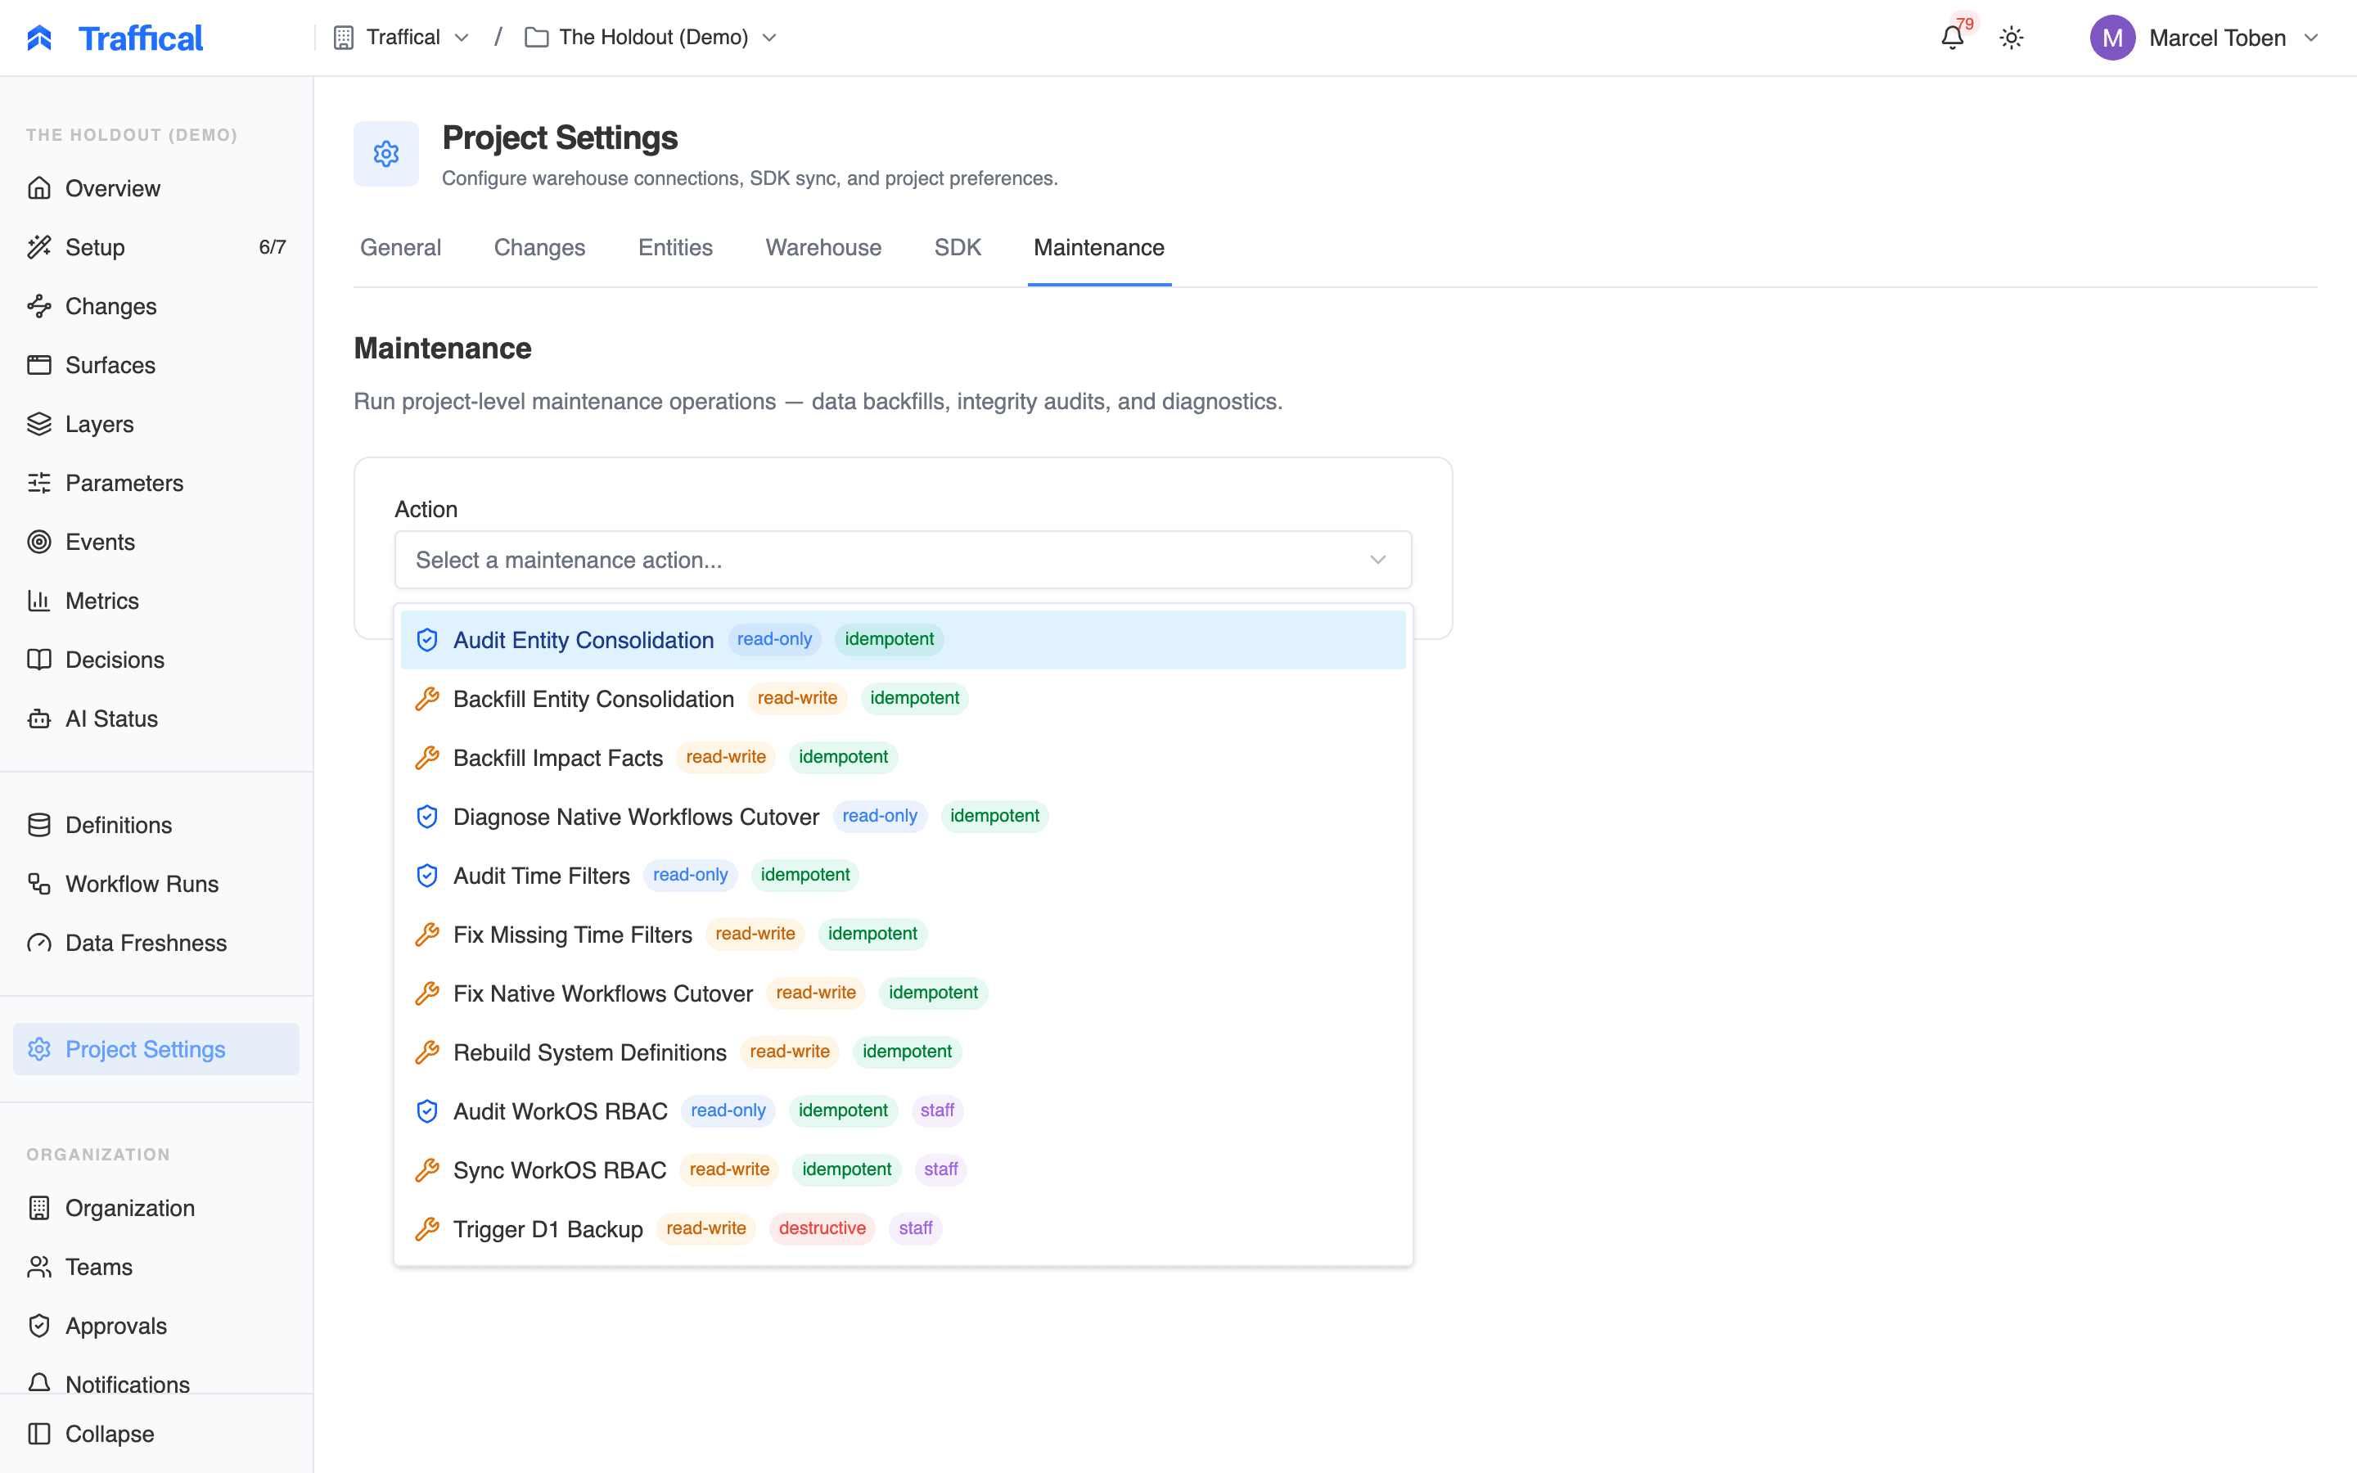Click the Parameters sliders icon in sidebar
This screenshot has height=1473, width=2357.
(39, 483)
